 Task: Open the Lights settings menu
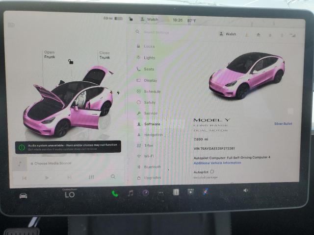tap(146, 58)
